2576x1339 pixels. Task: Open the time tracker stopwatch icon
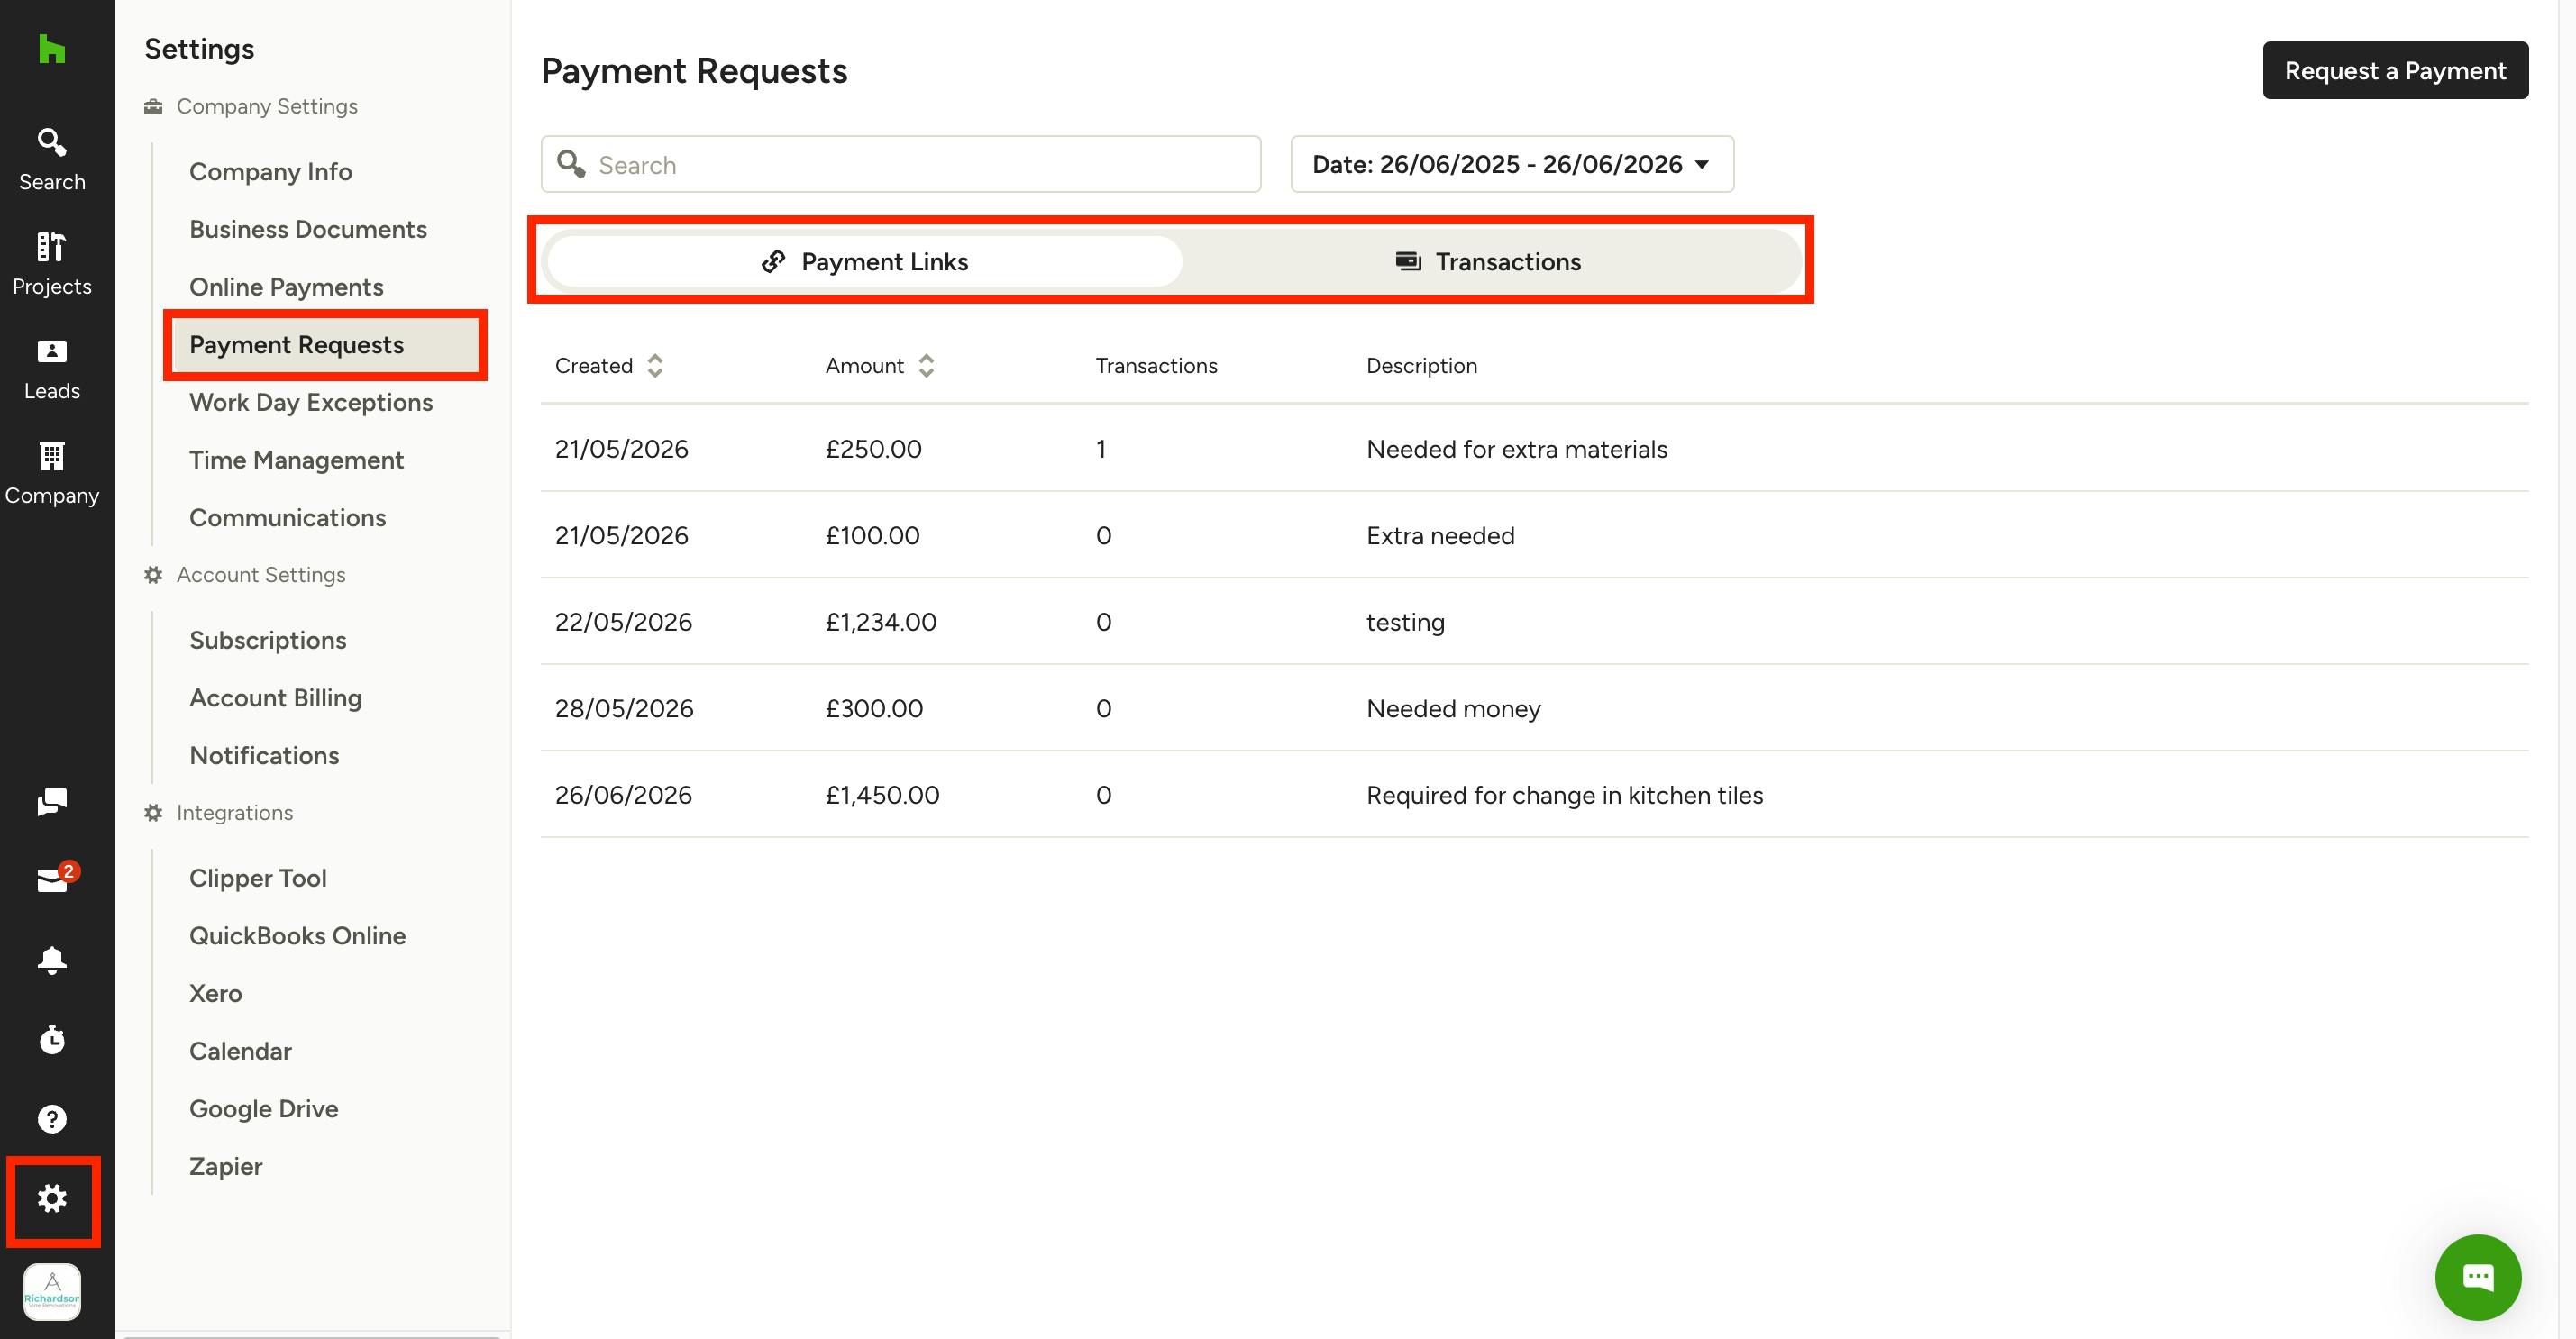coord(52,1039)
